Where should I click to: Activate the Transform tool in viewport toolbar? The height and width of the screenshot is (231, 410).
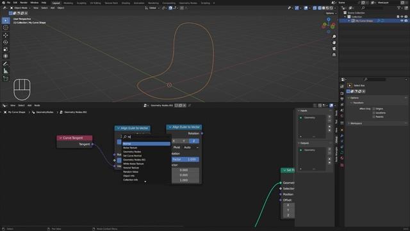click(6, 56)
